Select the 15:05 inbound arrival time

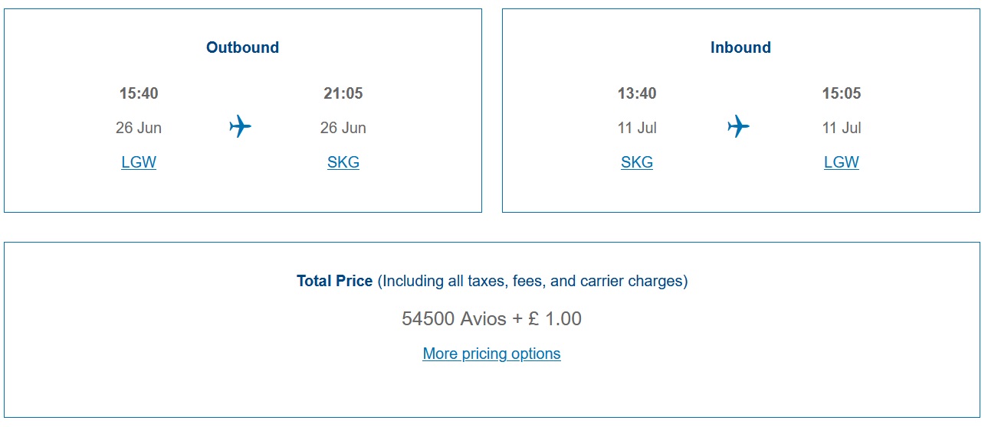(x=842, y=93)
